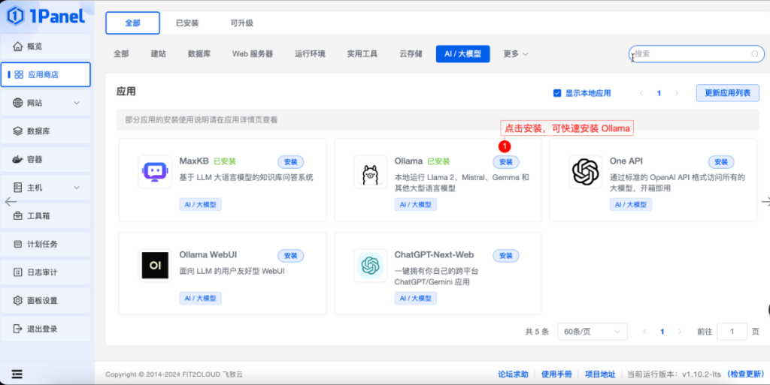770x385 pixels.
Task: Click page number 1 in top pager
Action: click(659, 93)
